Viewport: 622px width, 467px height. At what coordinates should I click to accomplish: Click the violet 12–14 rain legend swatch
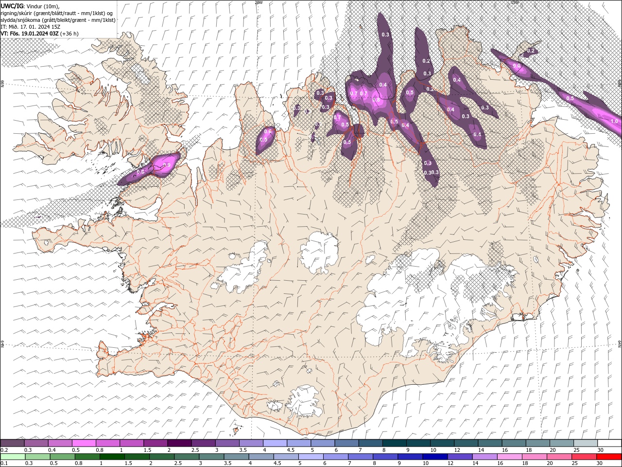tap(460, 457)
